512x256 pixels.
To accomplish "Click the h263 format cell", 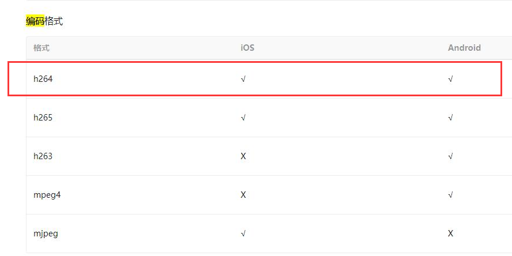I will point(43,156).
